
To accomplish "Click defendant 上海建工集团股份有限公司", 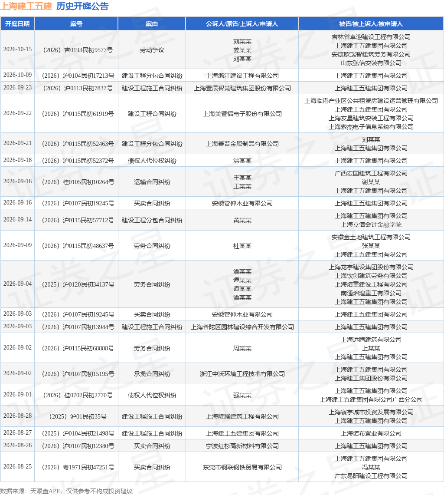I will click(x=371, y=379).
